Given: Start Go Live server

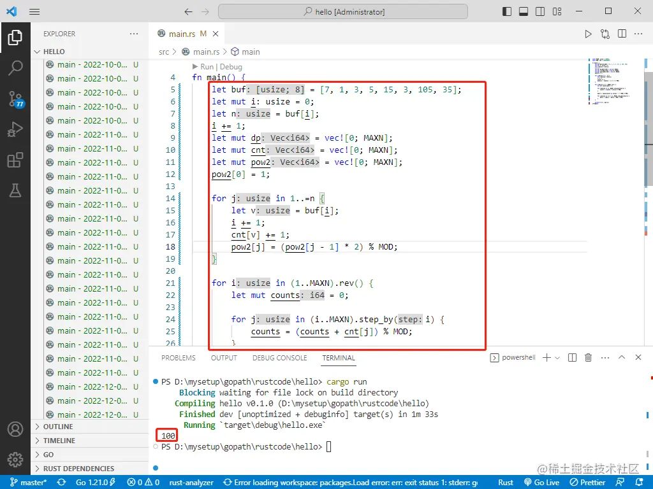Looking at the screenshot, I should [x=541, y=483].
